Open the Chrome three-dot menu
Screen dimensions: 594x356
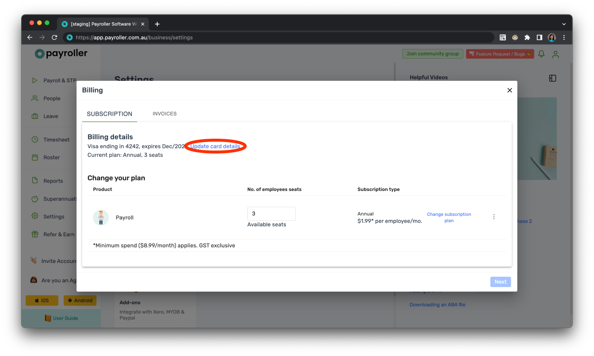(x=564, y=37)
